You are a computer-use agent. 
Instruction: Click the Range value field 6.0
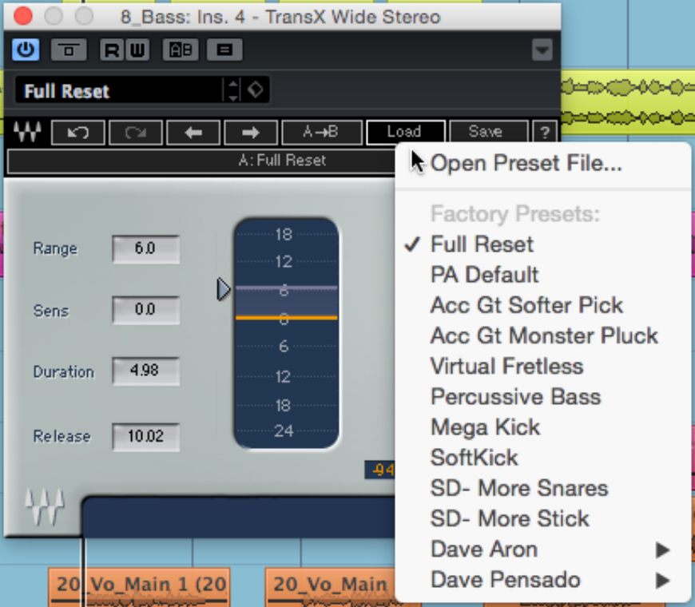[146, 249]
